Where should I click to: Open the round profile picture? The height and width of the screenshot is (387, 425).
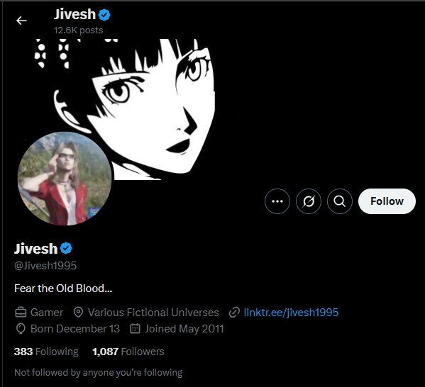coord(65,179)
